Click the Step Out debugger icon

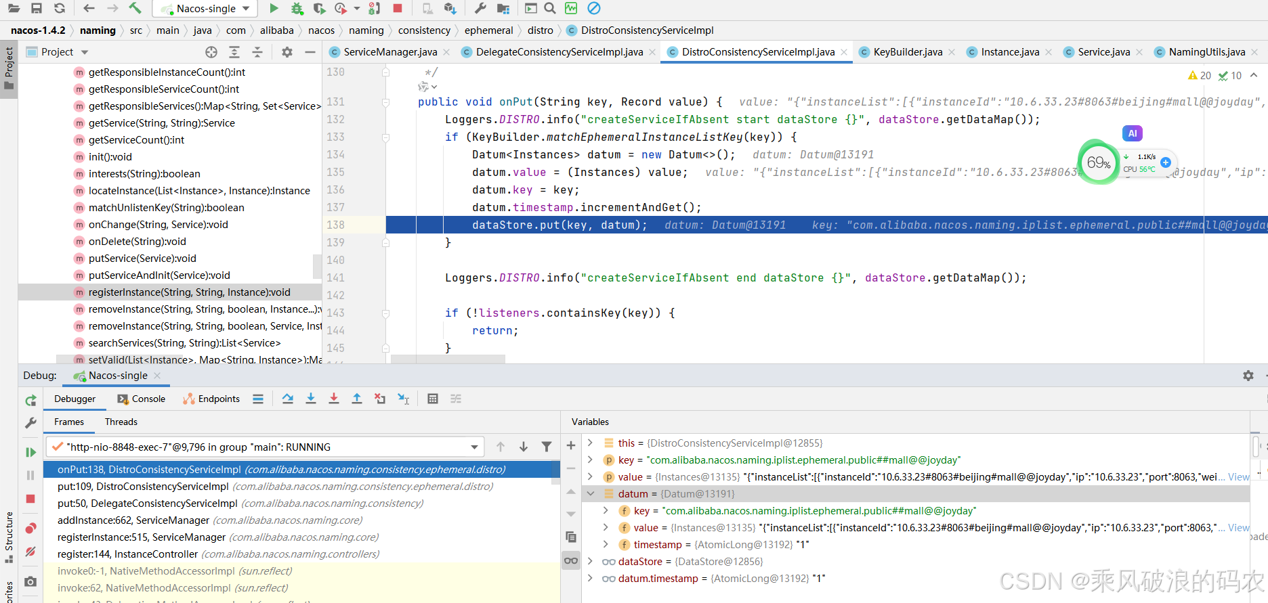pos(357,399)
